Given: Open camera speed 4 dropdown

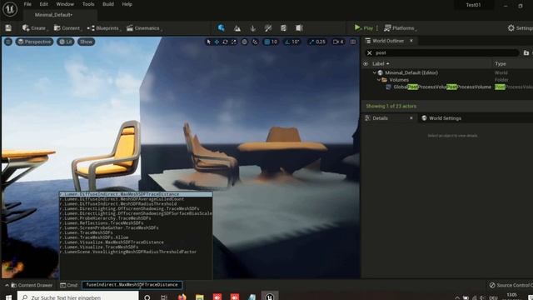Looking at the screenshot, I should coord(338,42).
